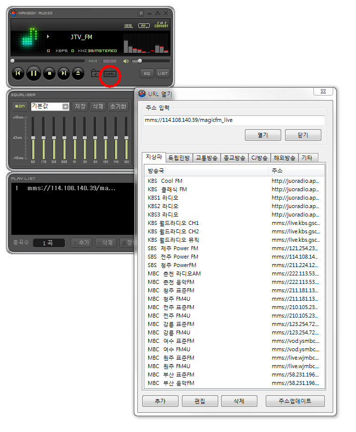Select the mms://114.108.140.39 playlist entry
The width and height of the screenshot is (356, 432).
73,188
